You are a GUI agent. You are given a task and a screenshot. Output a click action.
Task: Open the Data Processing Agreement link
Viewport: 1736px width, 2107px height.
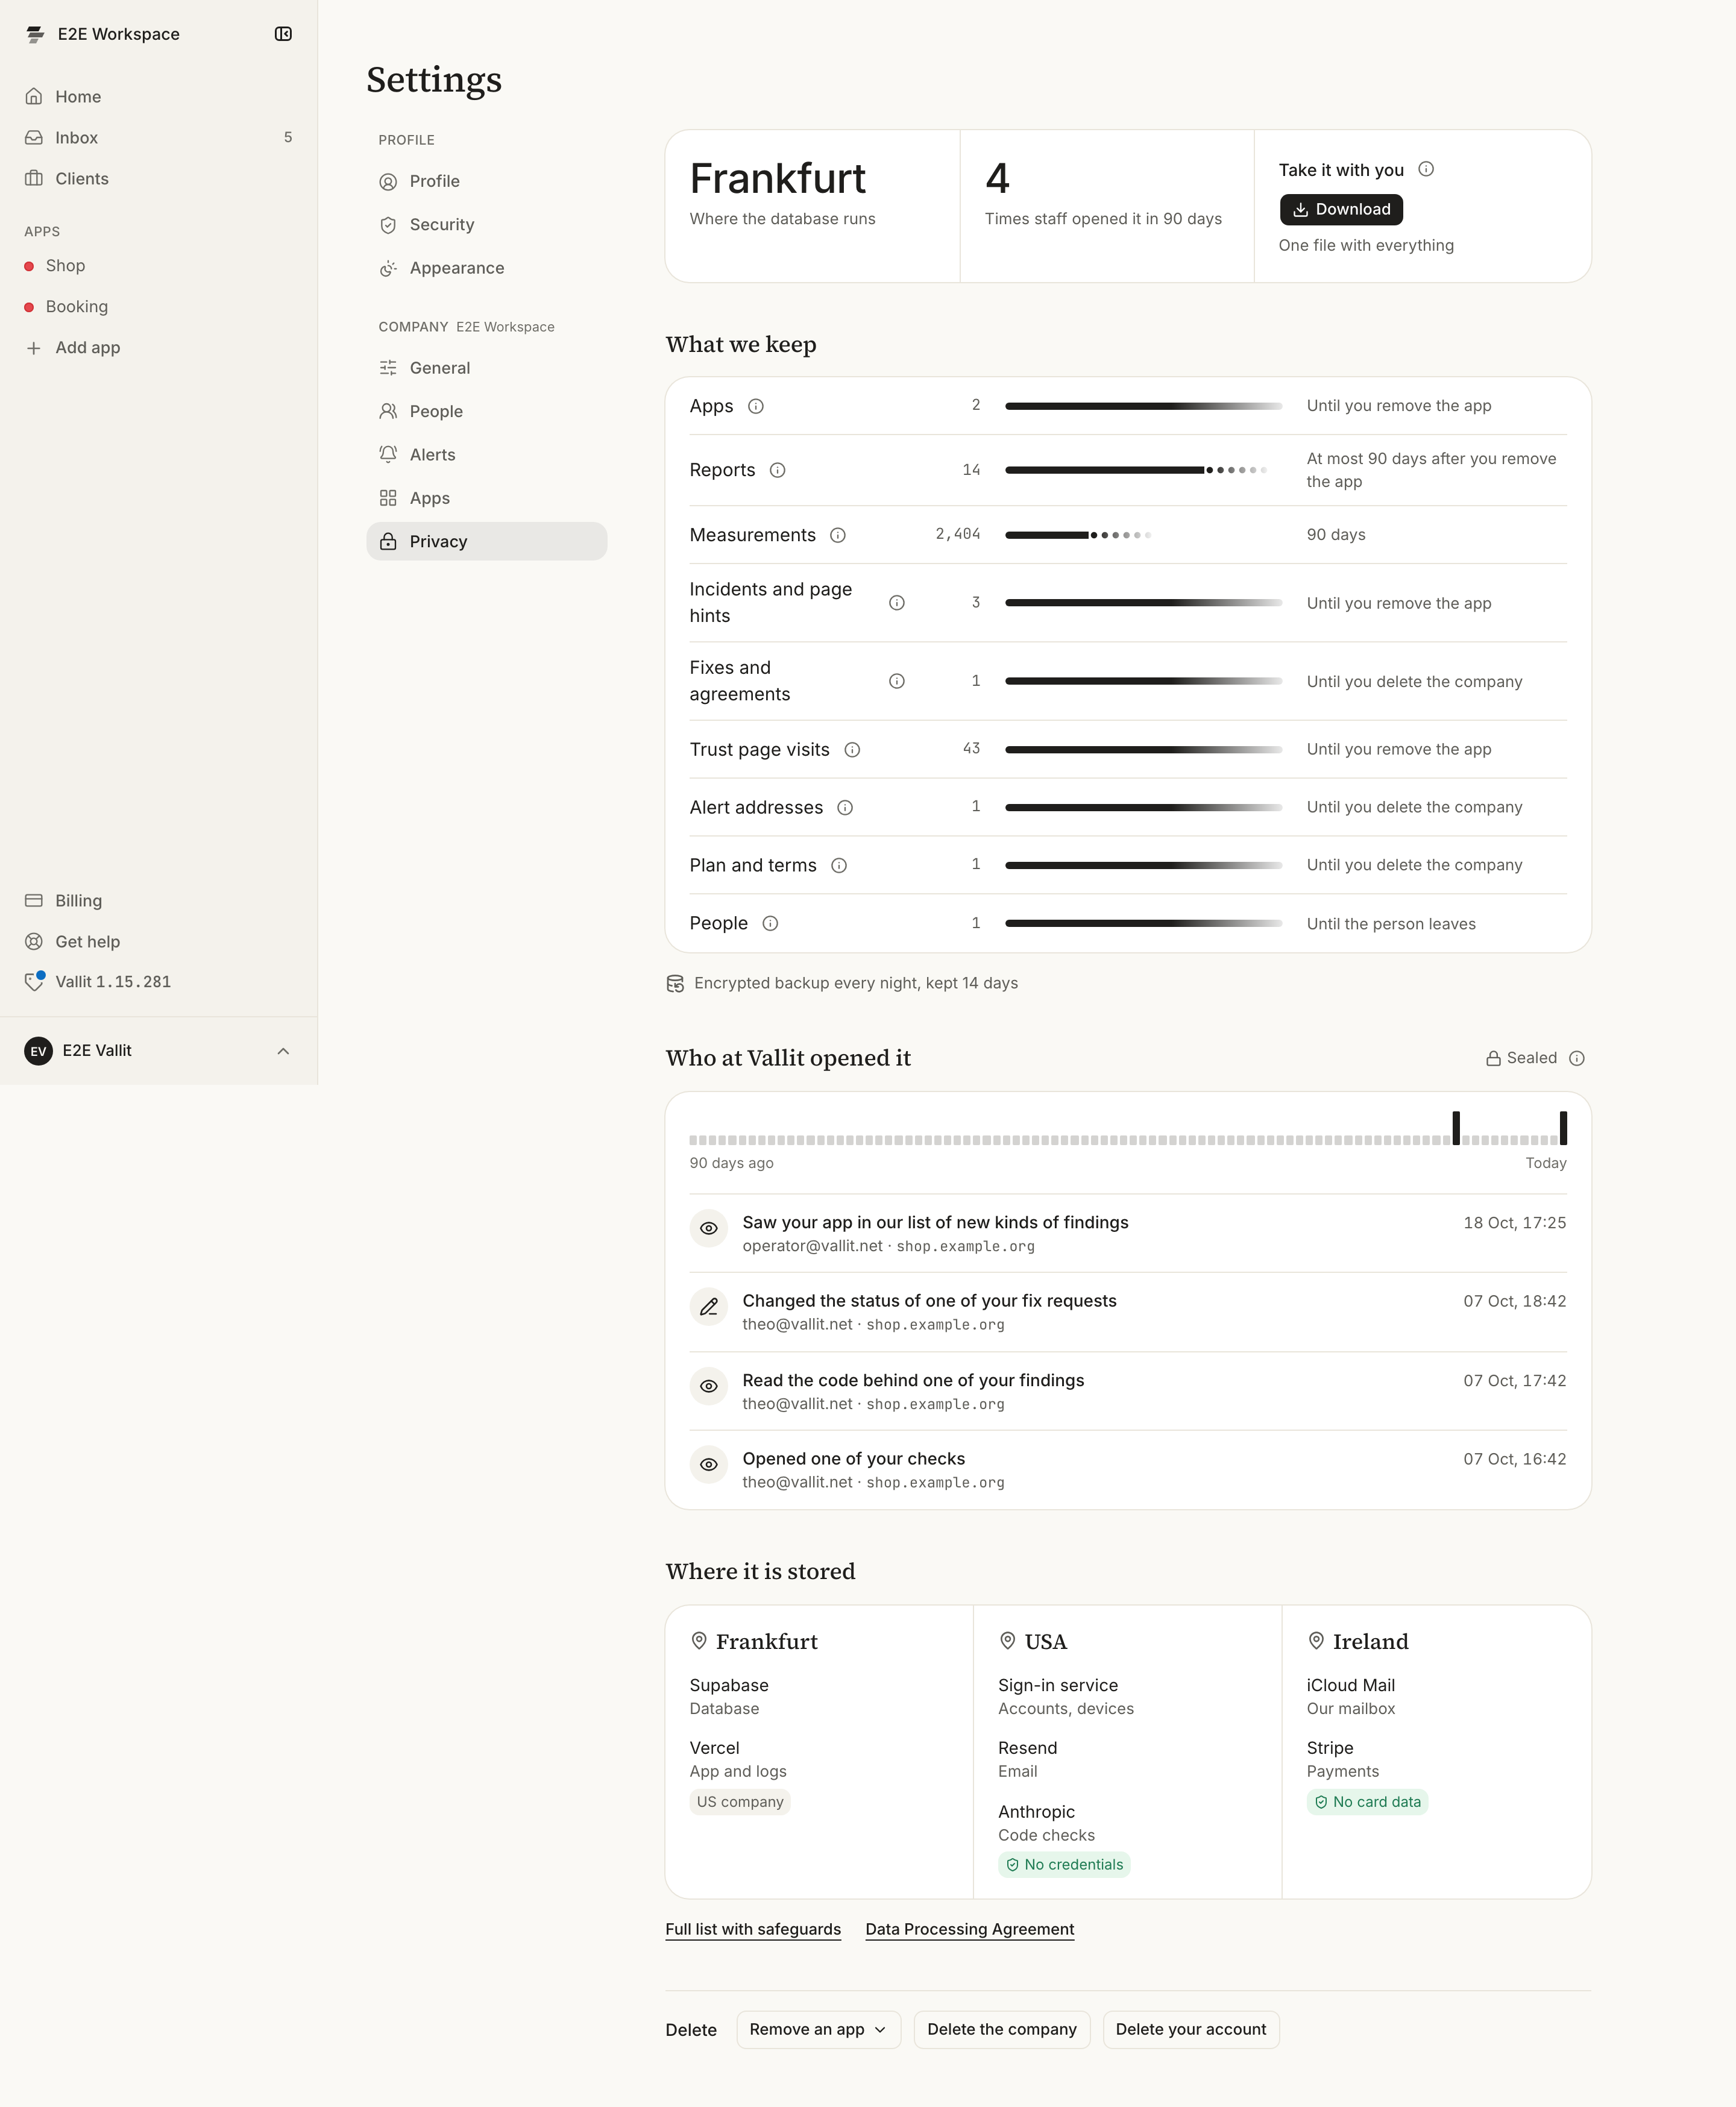tap(969, 1929)
